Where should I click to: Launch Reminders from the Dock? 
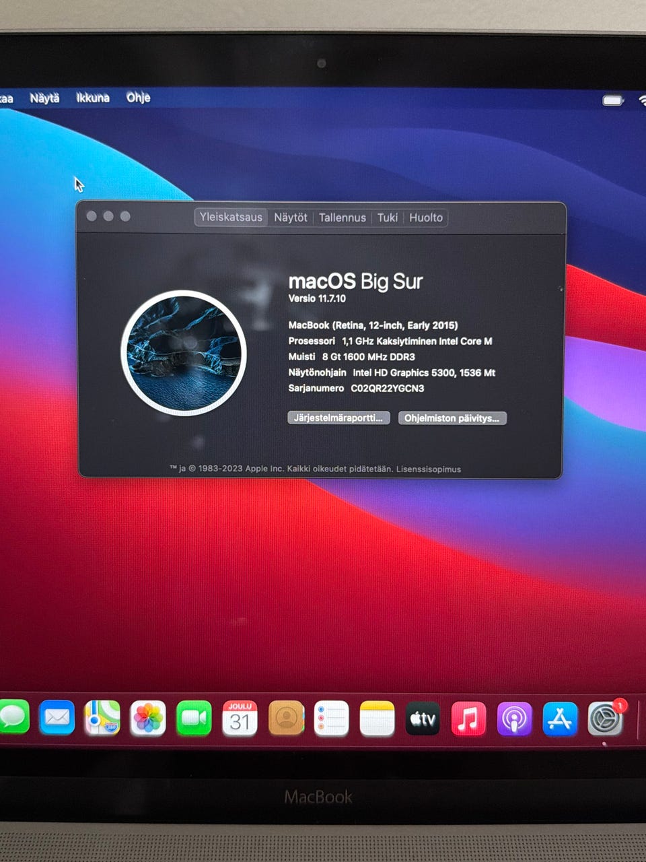coord(332,719)
